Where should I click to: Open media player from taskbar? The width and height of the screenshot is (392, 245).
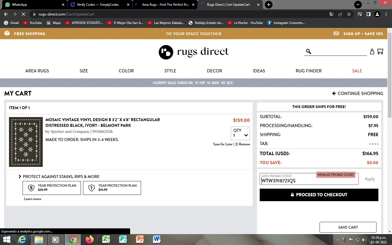55,240
